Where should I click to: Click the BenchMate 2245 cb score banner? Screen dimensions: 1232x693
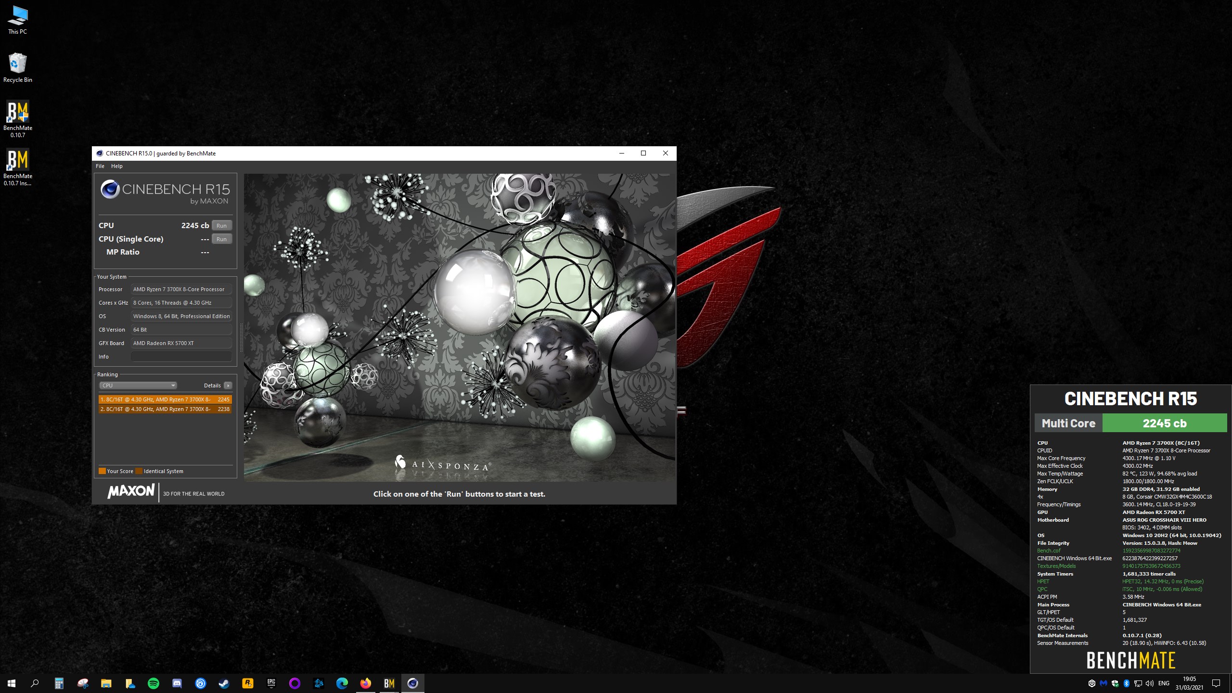click(x=1165, y=423)
